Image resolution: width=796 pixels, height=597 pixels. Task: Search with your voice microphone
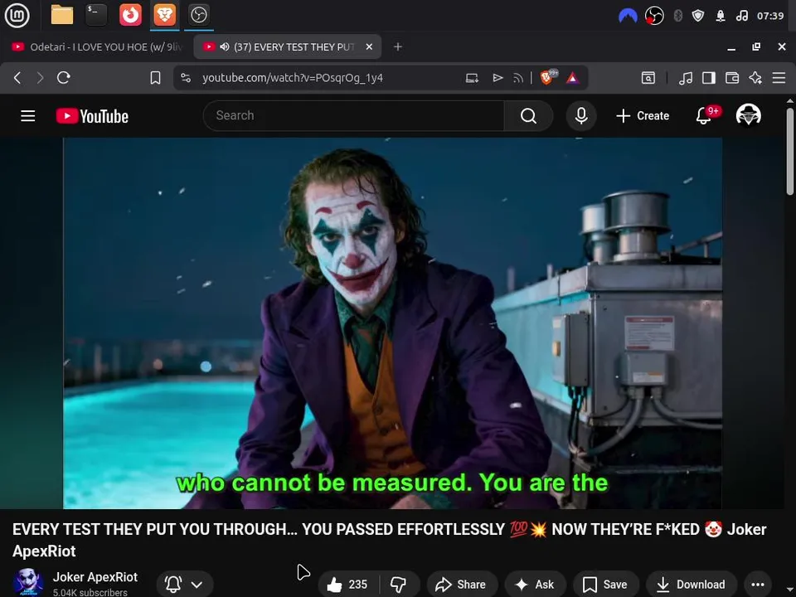pyautogui.click(x=581, y=116)
